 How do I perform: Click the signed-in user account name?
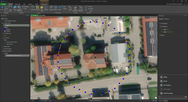pos(175,4)
